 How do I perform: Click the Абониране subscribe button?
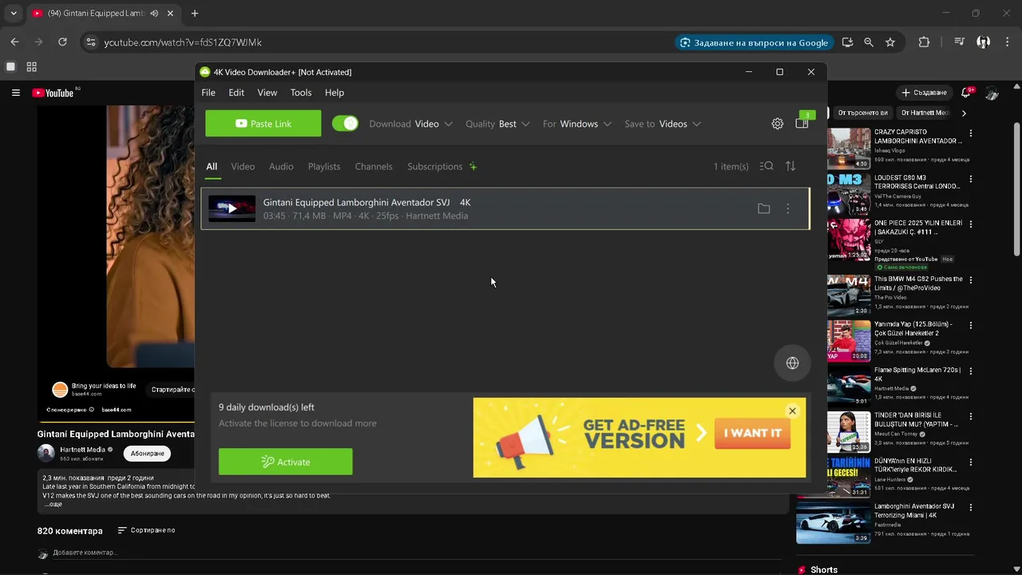click(147, 453)
